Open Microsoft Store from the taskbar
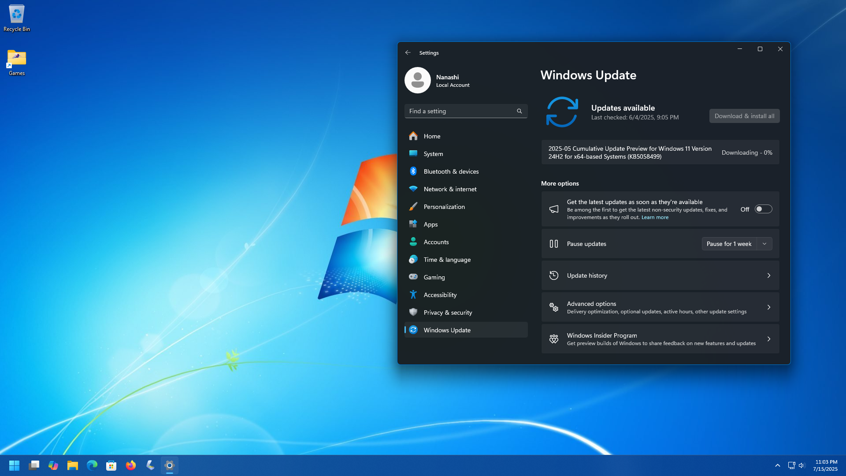The image size is (846, 476). pyautogui.click(x=111, y=465)
